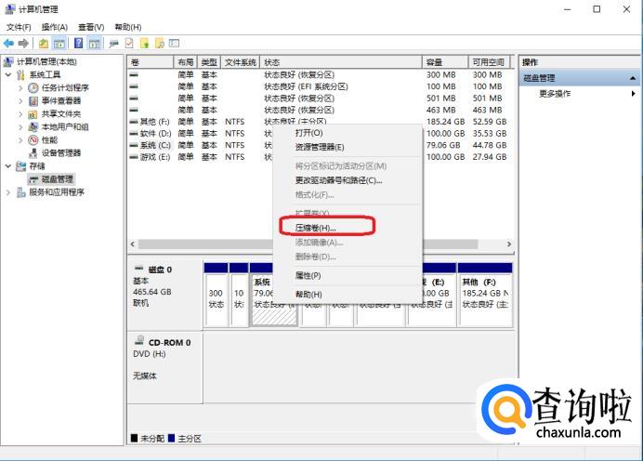Expand the 服务和应用程序 node chevron
Viewport: 643px width, 461px height.
coord(8,192)
